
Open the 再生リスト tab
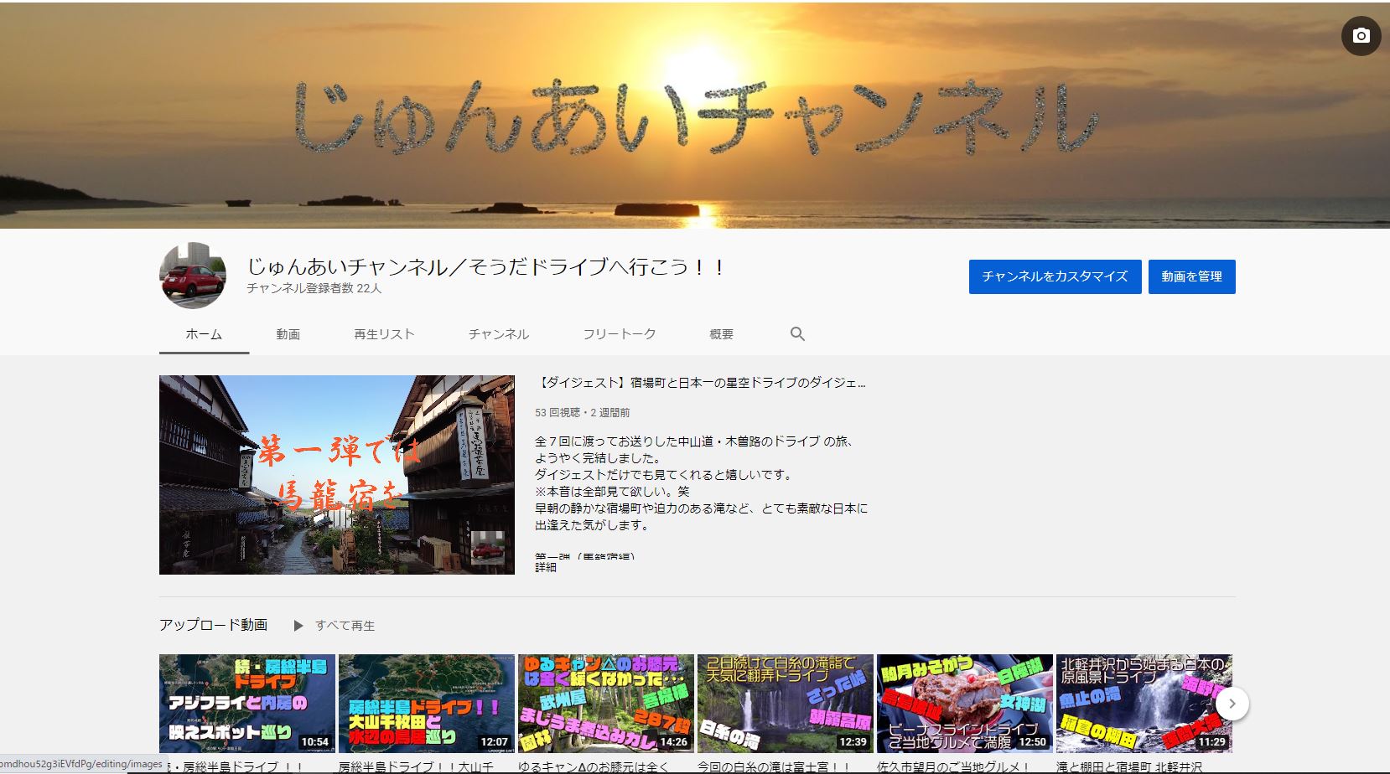384,334
